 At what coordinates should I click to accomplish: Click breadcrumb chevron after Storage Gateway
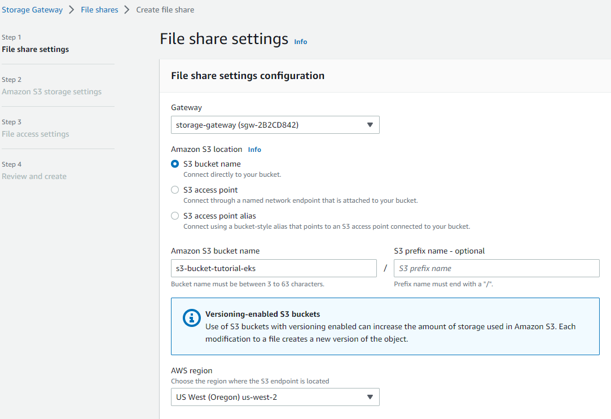click(72, 10)
